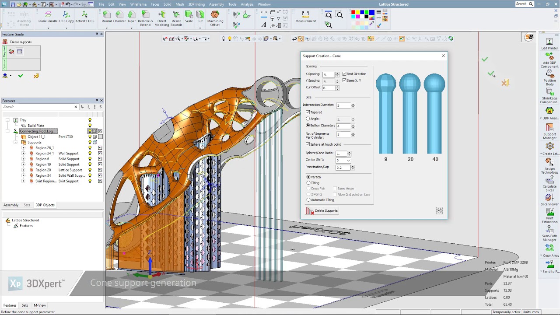This screenshot has width=560, height=315.
Task: Toggle Same X, Y checkbox
Action: pyautogui.click(x=344, y=80)
